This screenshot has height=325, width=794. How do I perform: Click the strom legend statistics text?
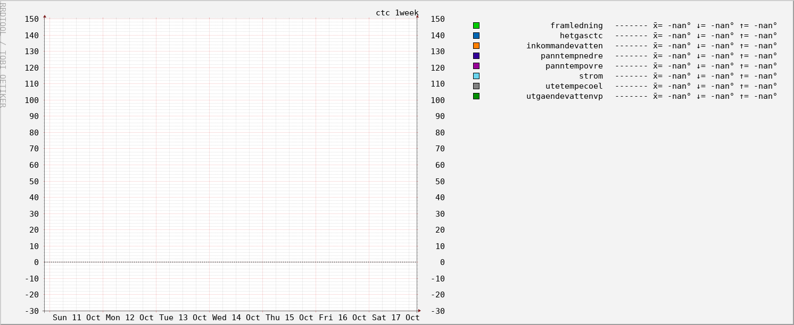[696, 76]
